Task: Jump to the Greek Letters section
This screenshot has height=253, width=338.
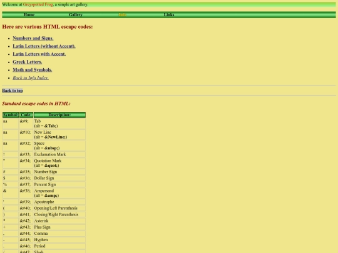Action: coord(27,62)
